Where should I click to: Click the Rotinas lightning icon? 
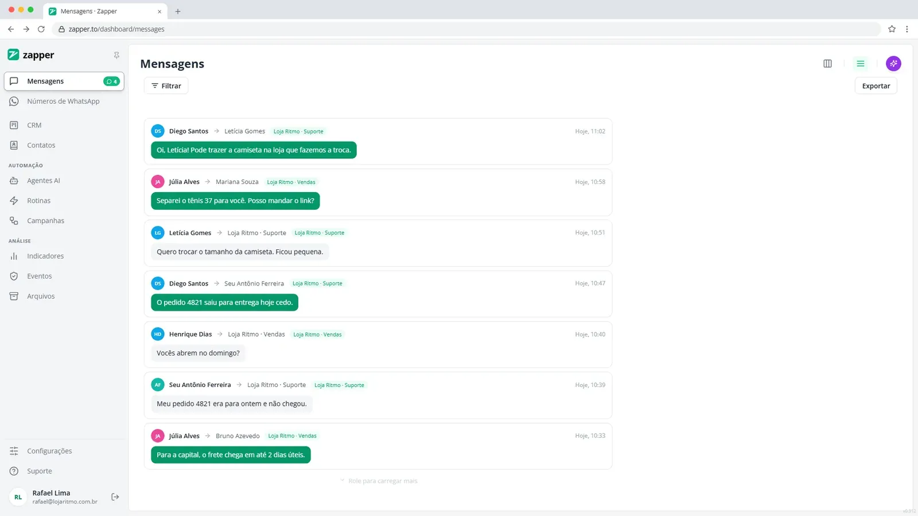click(x=14, y=201)
